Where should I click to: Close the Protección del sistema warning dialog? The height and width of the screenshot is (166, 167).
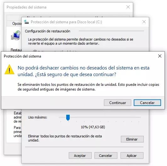[160, 56]
